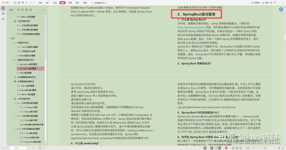The height and width of the screenshot is (150, 286).
Task: Close the bookmark outline panel
Action: tap(44, 10)
